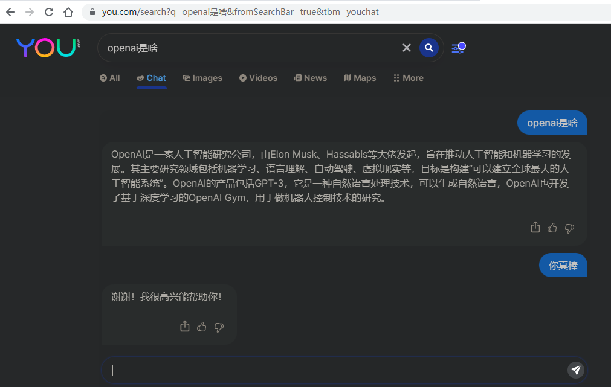
Task: Click the '谢谢！我很高兴能帮助你！' reply text
Action: [x=166, y=297]
